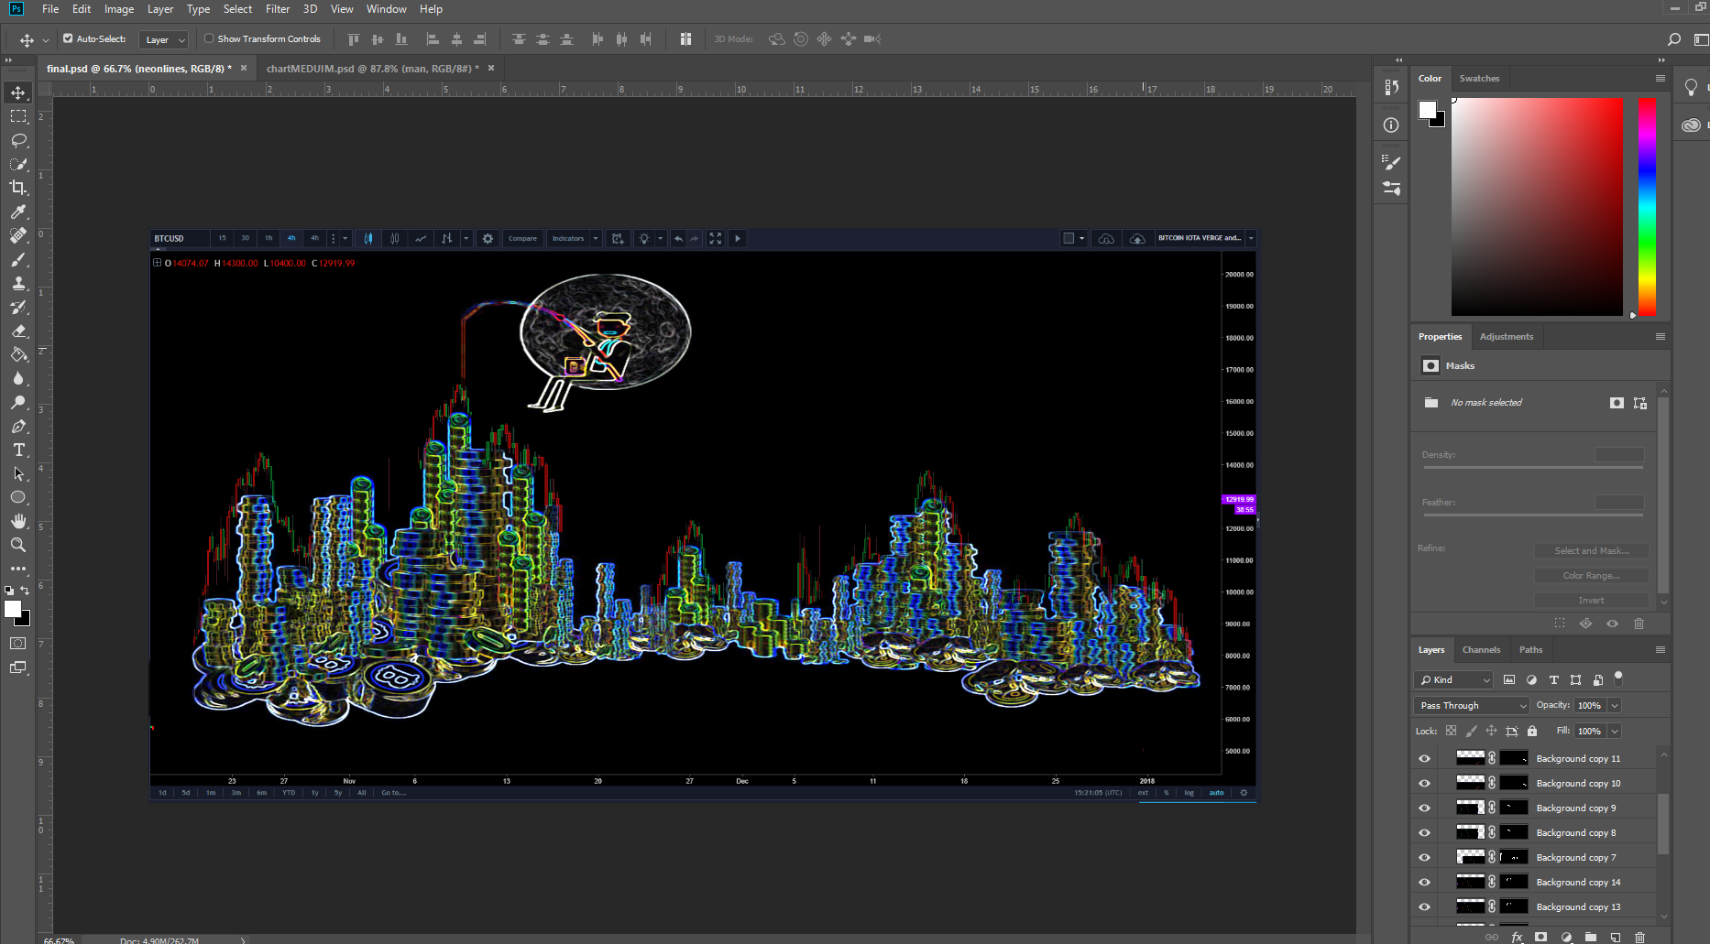This screenshot has height=944, width=1710.
Task: Select the Rectangular Marquee tool
Action: [18, 116]
